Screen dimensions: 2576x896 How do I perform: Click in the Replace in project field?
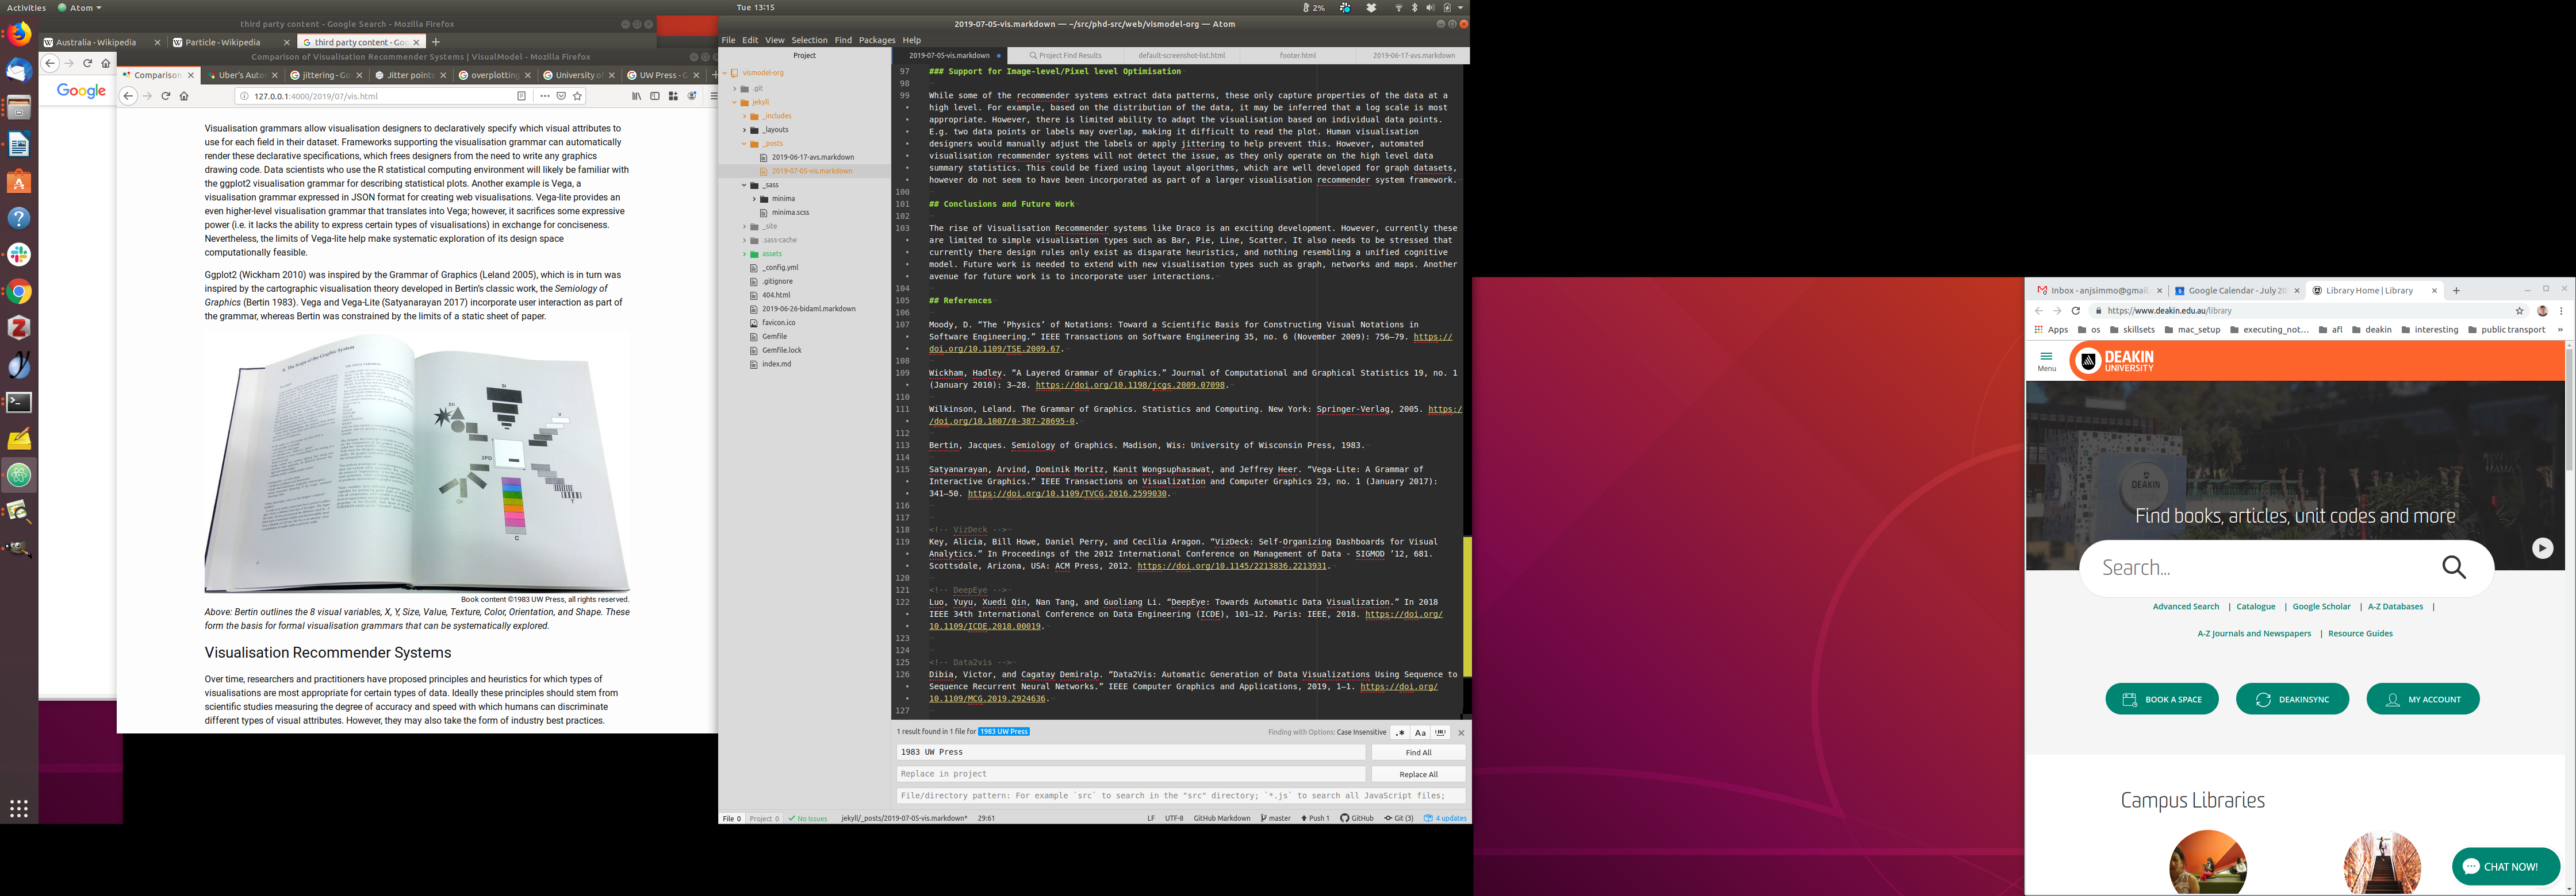click(1130, 774)
